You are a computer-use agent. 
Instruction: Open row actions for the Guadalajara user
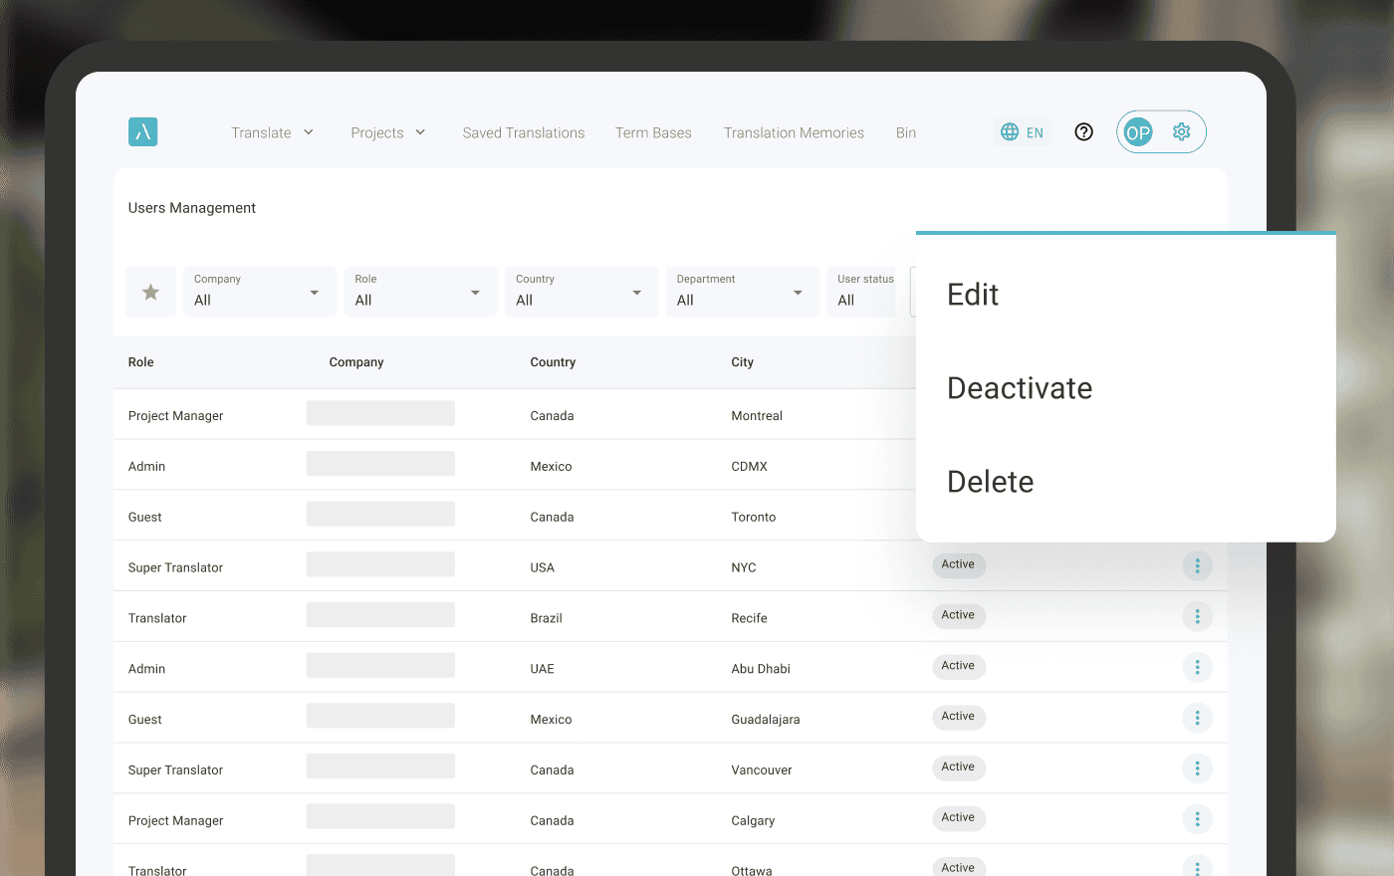pyautogui.click(x=1197, y=719)
